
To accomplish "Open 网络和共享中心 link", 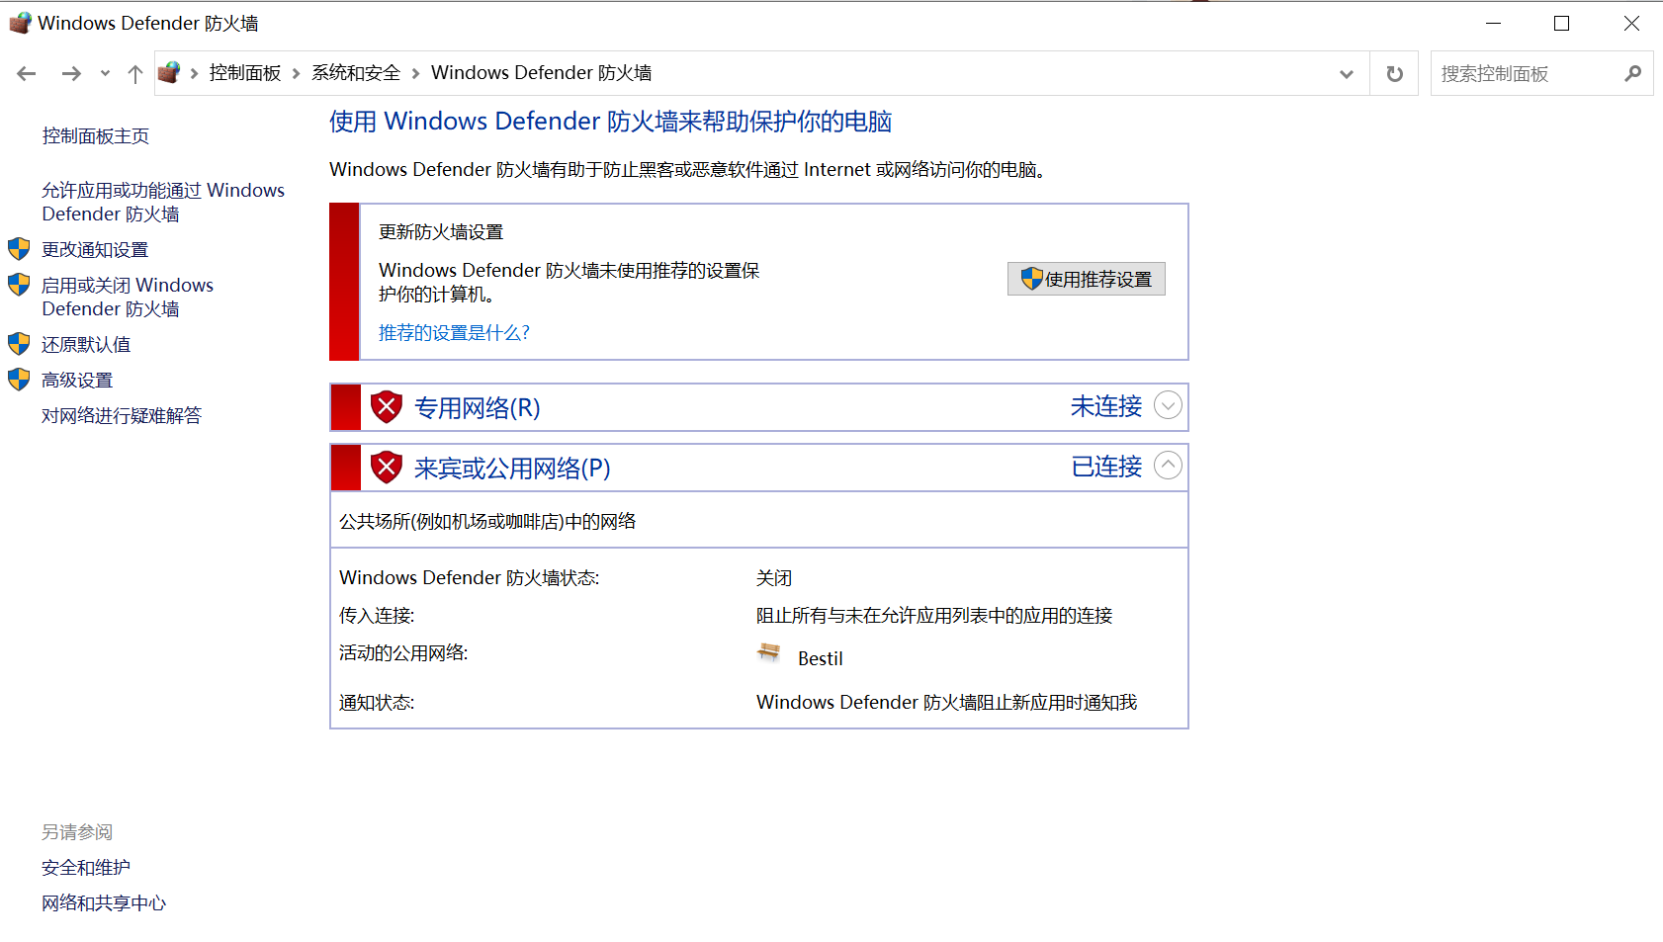I will click(104, 903).
